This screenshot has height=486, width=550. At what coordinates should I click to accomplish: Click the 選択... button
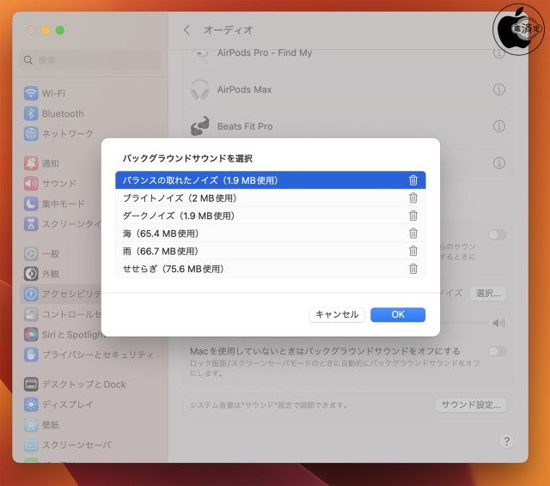coord(488,294)
